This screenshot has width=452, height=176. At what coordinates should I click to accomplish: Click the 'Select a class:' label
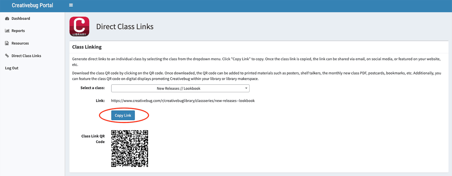coord(92,88)
